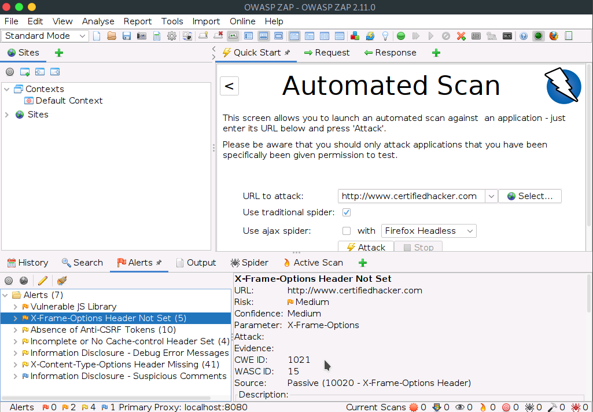593x412 pixels.
Task: Click the green circle break toggle icon
Action: (400, 36)
